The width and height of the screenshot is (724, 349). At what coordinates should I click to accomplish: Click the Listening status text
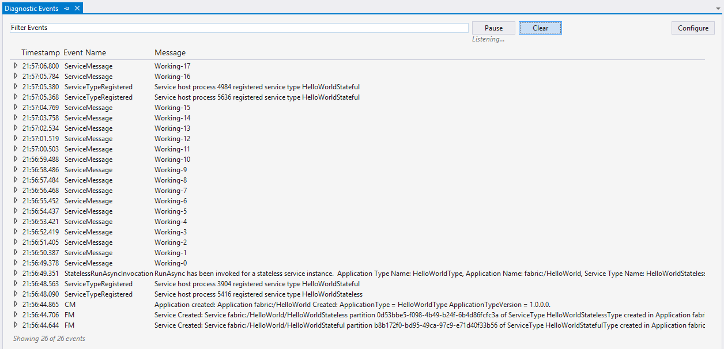488,39
